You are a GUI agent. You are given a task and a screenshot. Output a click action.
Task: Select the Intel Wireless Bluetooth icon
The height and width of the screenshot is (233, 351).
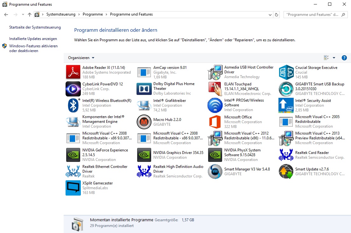73,105
